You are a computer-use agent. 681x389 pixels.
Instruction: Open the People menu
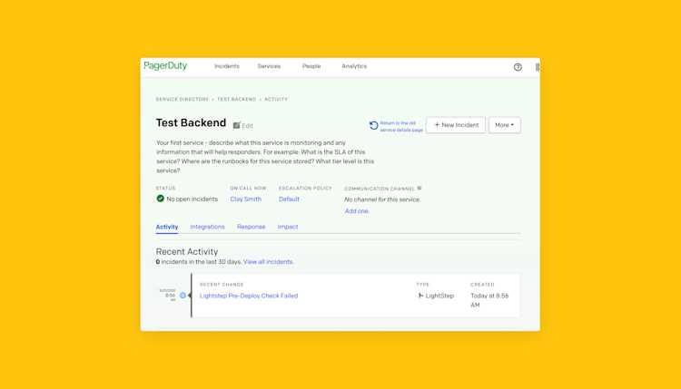(311, 66)
